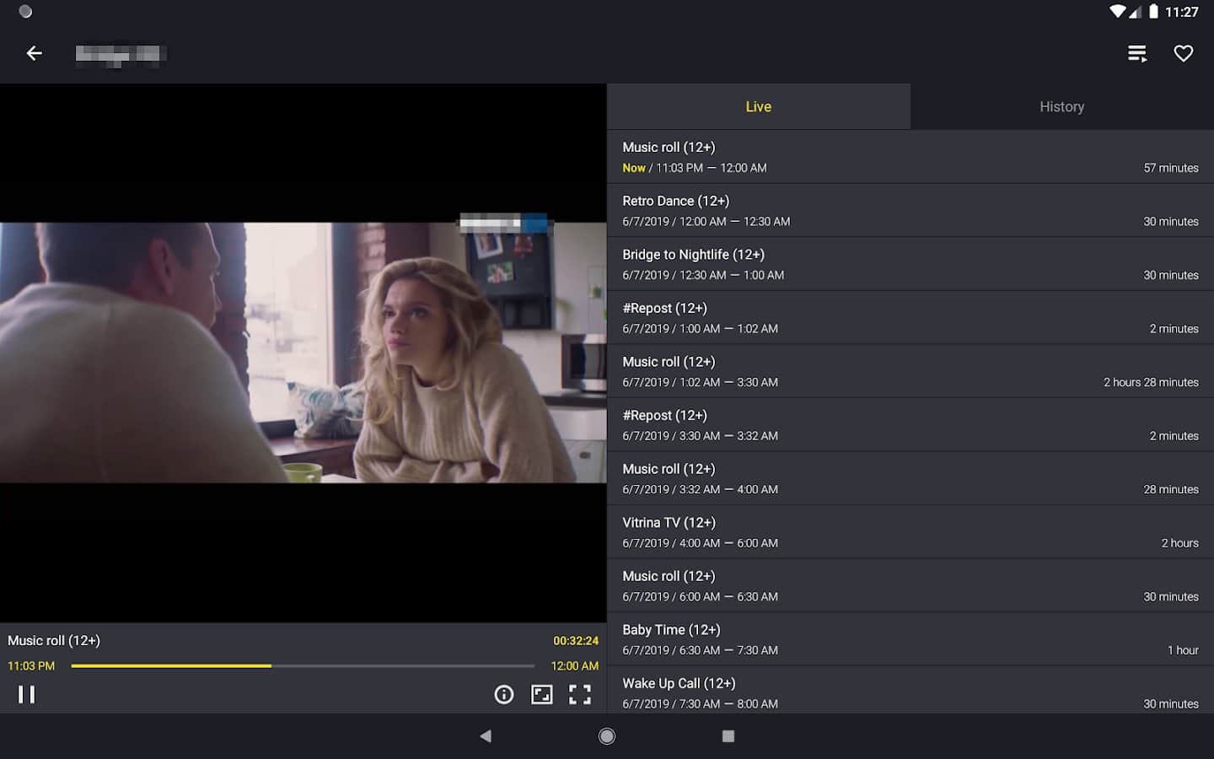This screenshot has width=1214, height=759.
Task: Click the playback progress bar
Action: coord(303,666)
